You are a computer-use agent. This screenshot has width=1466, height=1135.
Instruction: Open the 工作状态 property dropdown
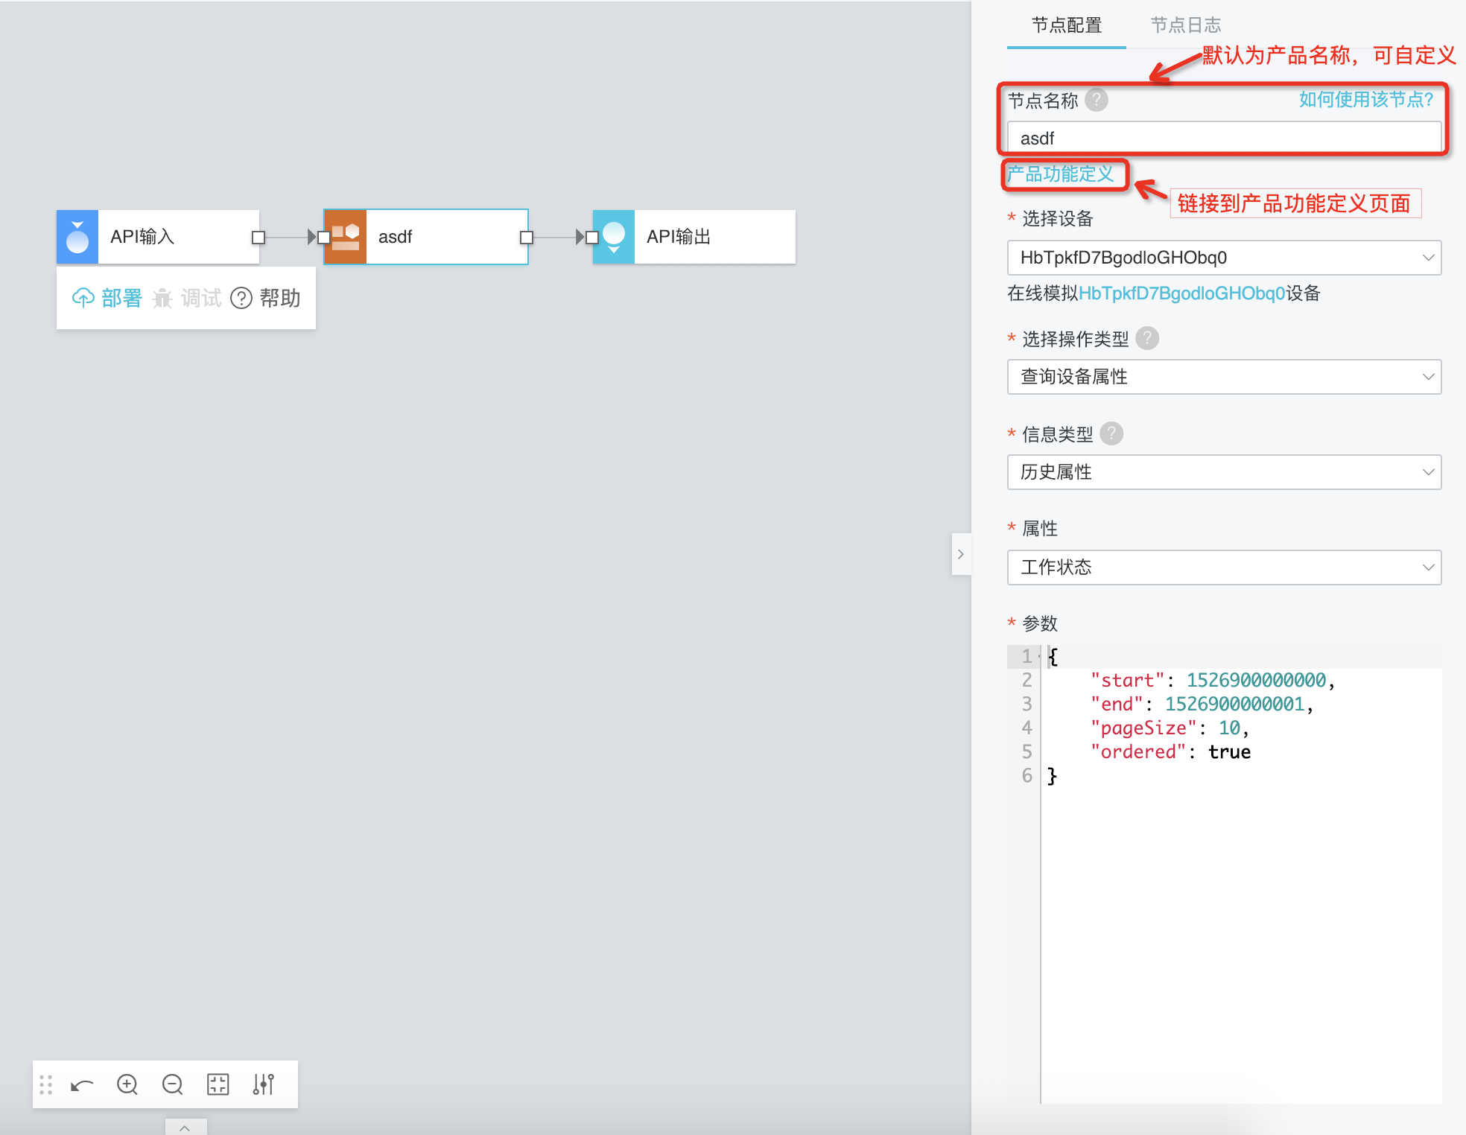tap(1224, 567)
